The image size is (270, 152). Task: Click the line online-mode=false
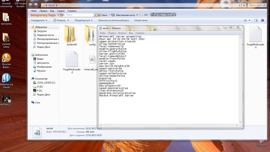point(112,76)
